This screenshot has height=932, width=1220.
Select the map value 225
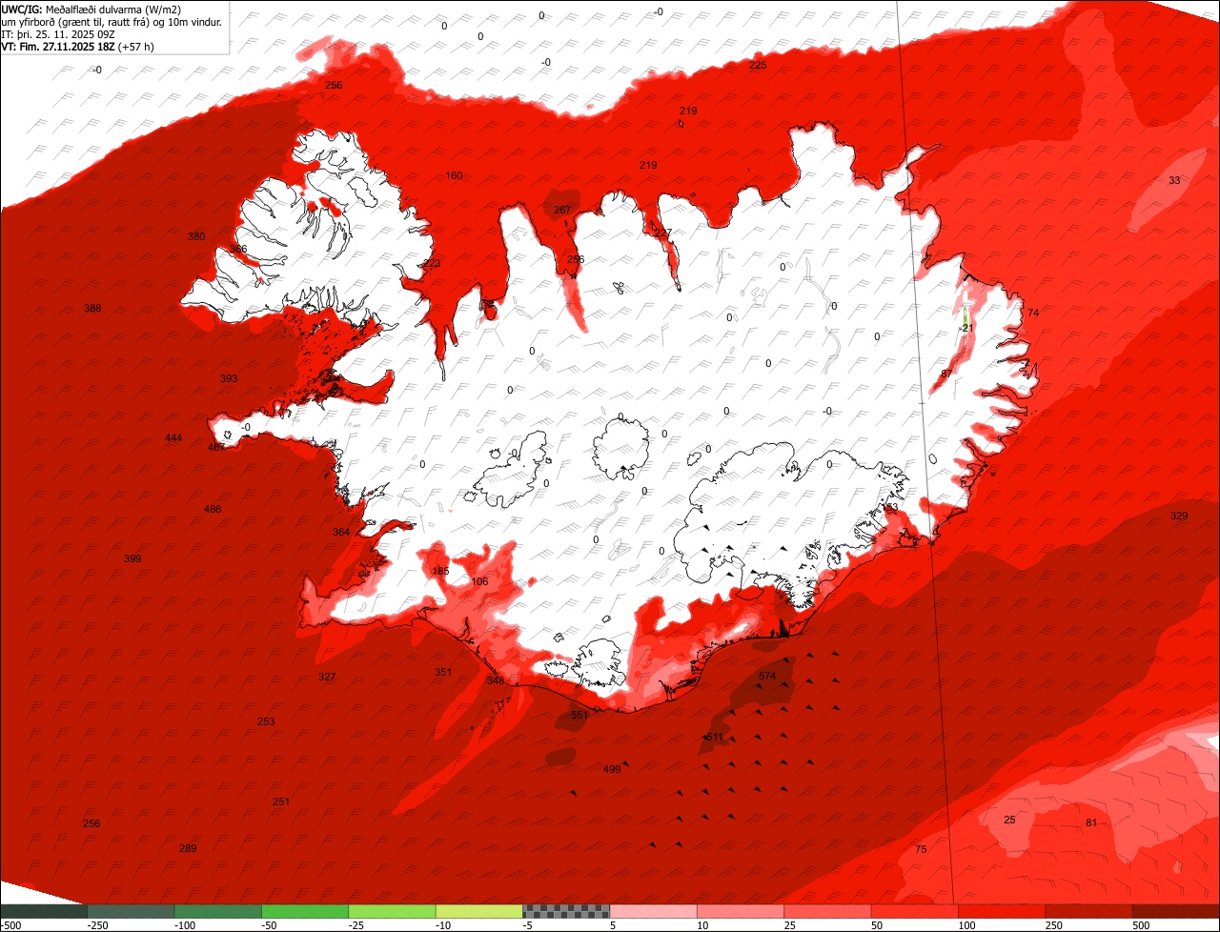[758, 66]
